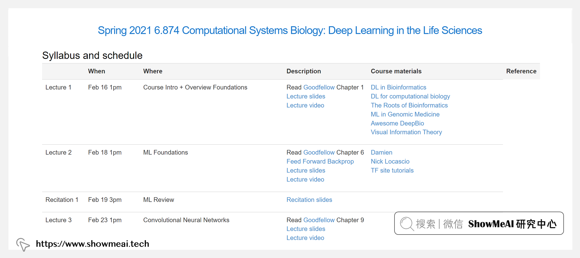Open Goodfellow link in Lecture 1 row

(319, 87)
